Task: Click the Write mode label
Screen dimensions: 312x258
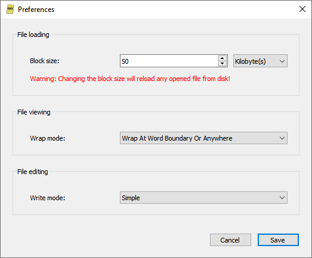Action: [x=48, y=198]
